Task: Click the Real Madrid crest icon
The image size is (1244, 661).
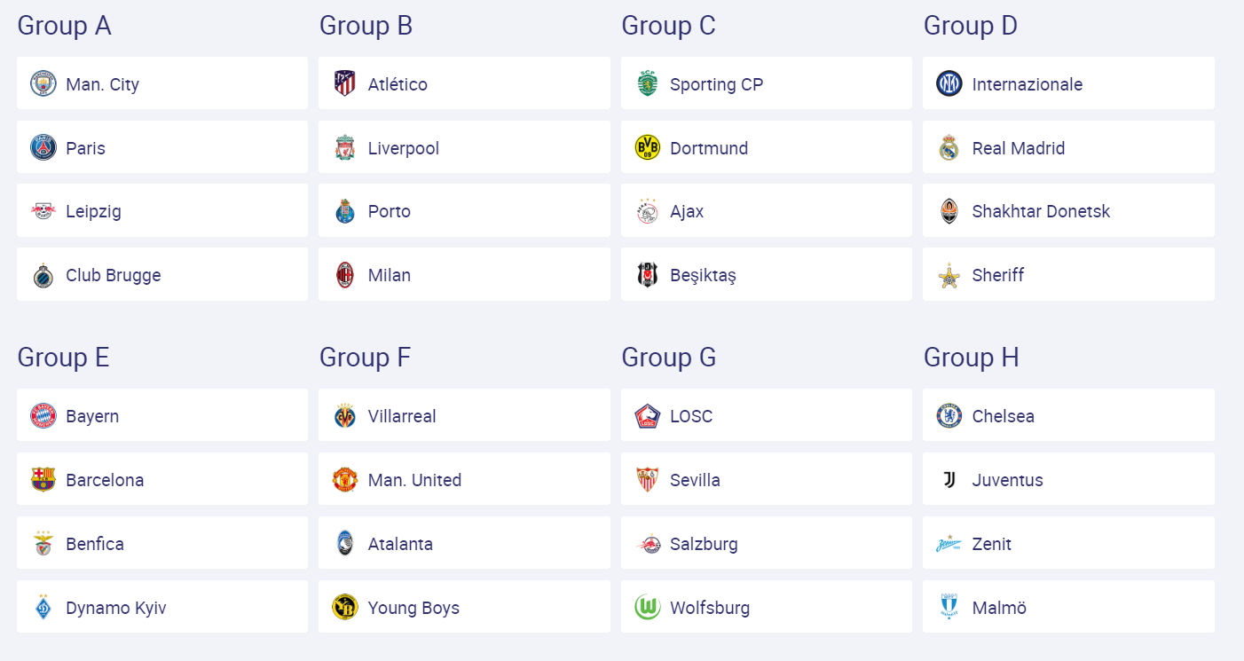Action: 949,148
